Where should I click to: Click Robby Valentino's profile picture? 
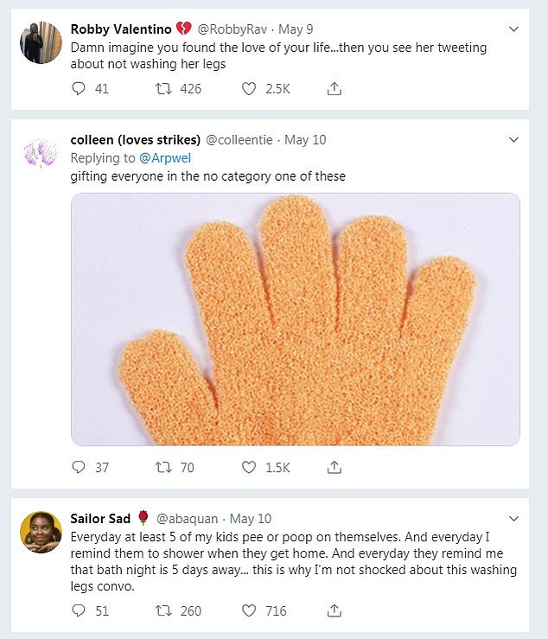pos(41,43)
